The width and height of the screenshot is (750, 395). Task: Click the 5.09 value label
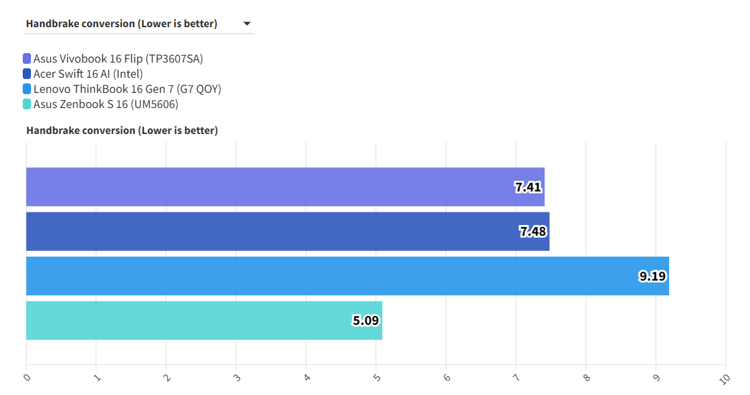tap(366, 320)
